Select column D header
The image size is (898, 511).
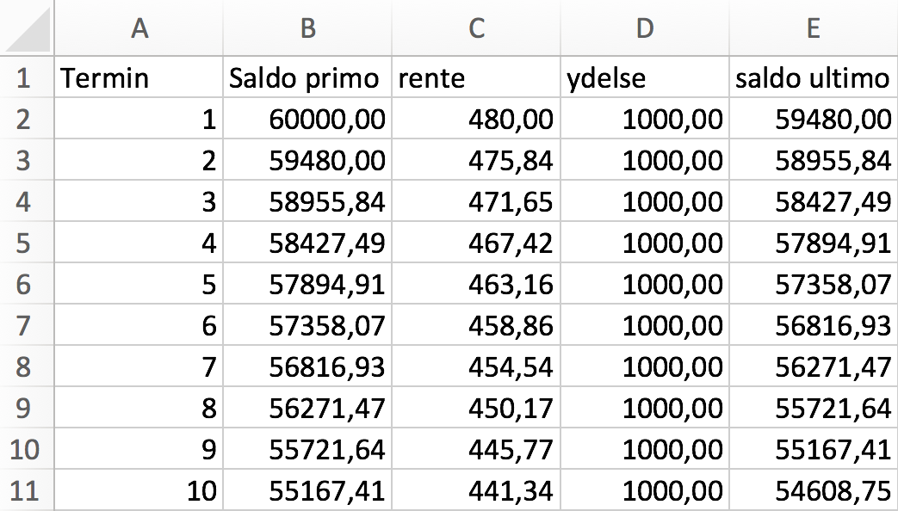coord(644,28)
